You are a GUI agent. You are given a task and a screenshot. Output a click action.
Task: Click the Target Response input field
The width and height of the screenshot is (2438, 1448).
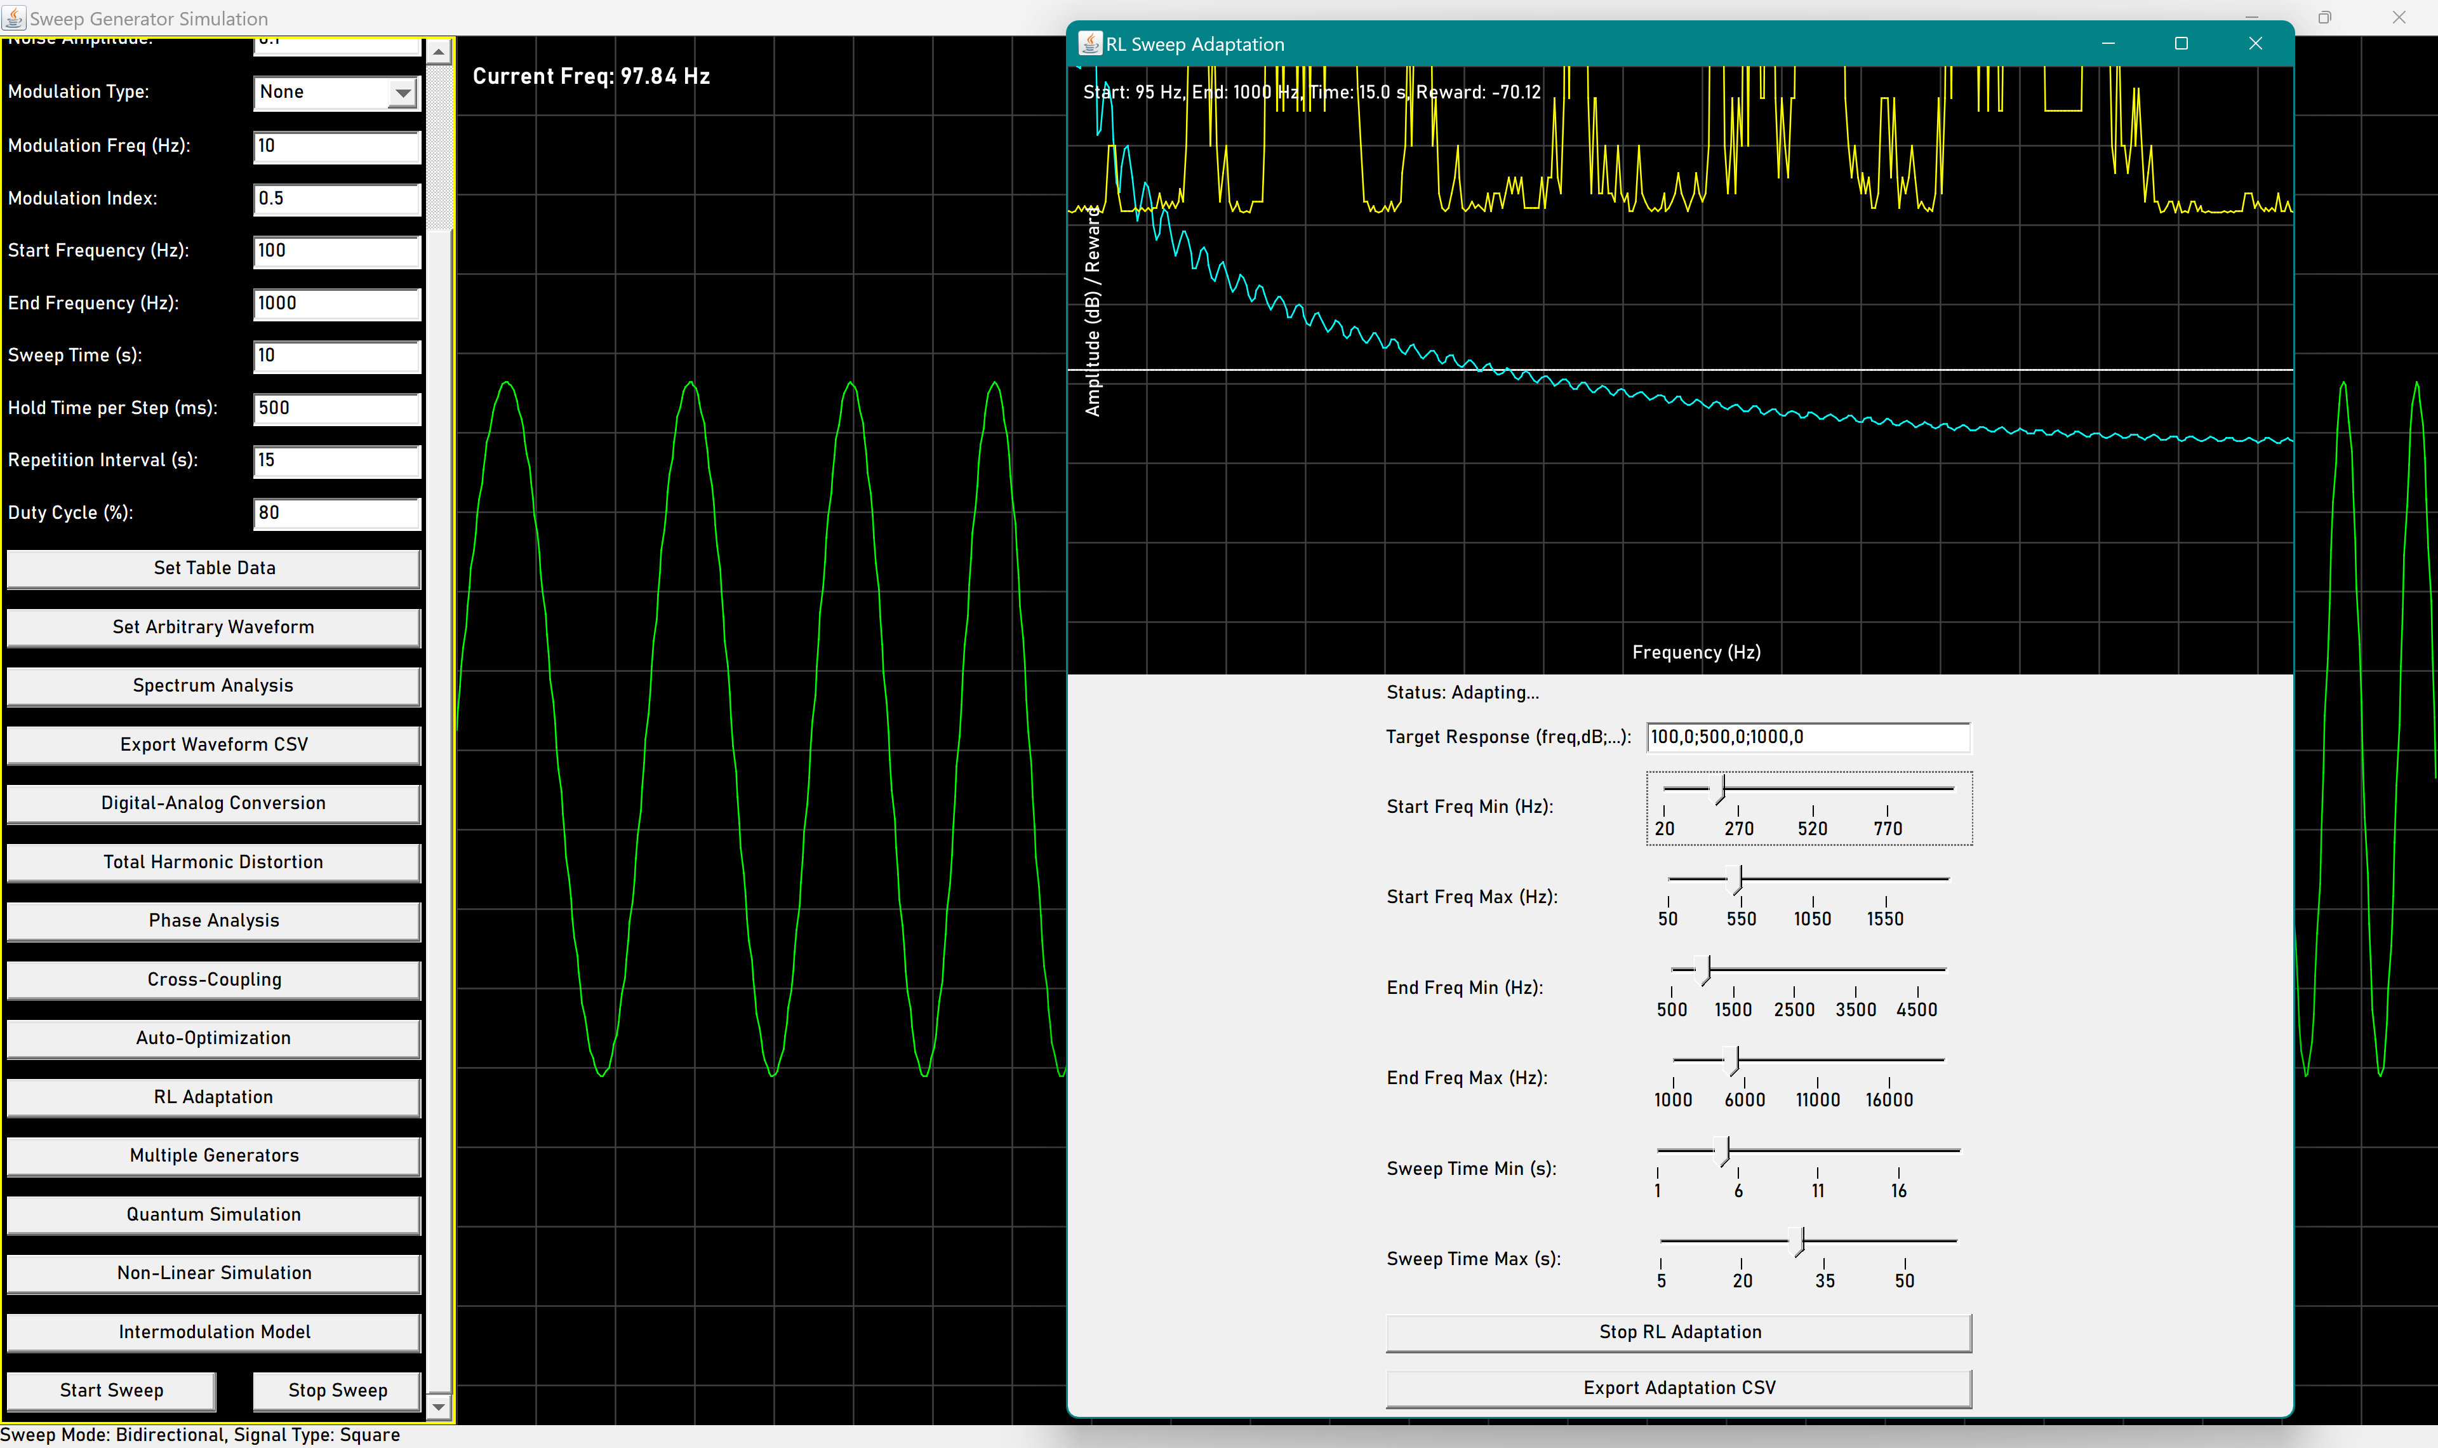pyautogui.click(x=1807, y=738)
